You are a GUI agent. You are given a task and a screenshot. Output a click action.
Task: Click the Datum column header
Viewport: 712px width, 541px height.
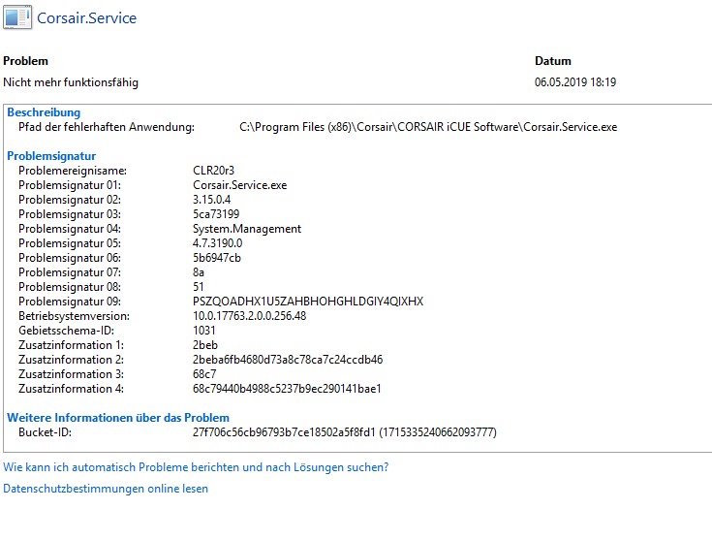tap(553, 61)
